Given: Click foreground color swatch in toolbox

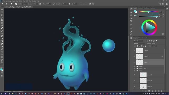Looking at the screenshot, I should (x=1, y=69).
